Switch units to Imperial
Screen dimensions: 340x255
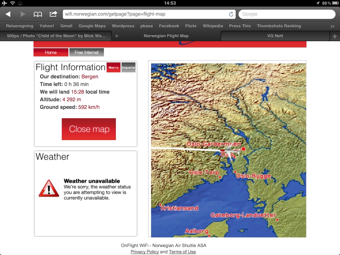128,67
